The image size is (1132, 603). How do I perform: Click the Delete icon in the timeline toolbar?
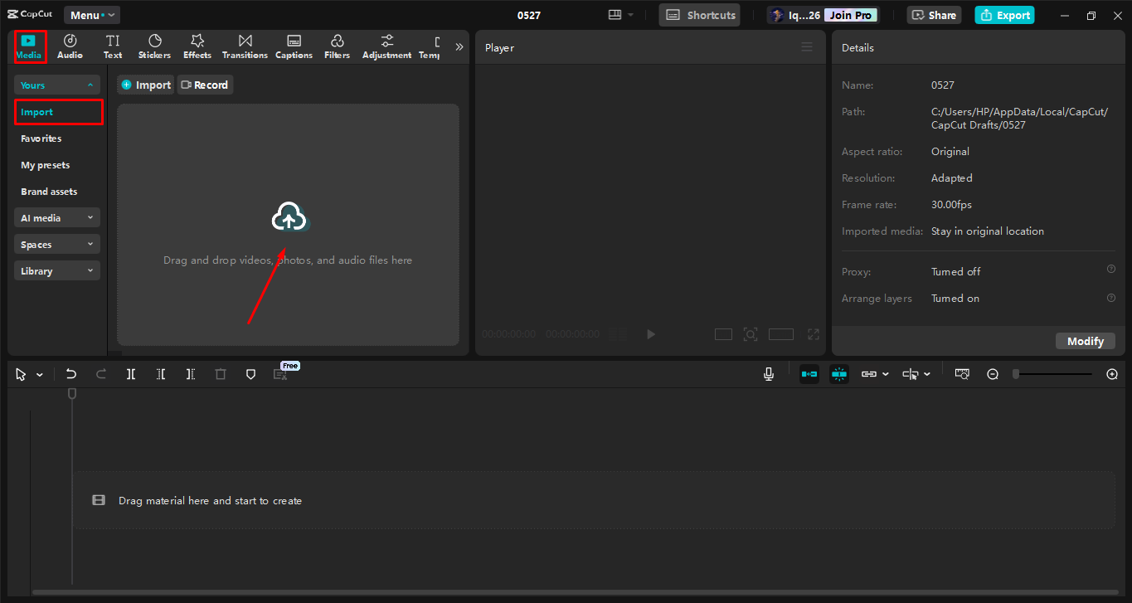(221, 374)
